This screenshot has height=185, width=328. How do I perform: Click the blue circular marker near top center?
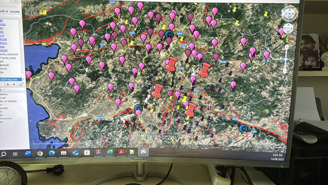click(x=170, y=34)
